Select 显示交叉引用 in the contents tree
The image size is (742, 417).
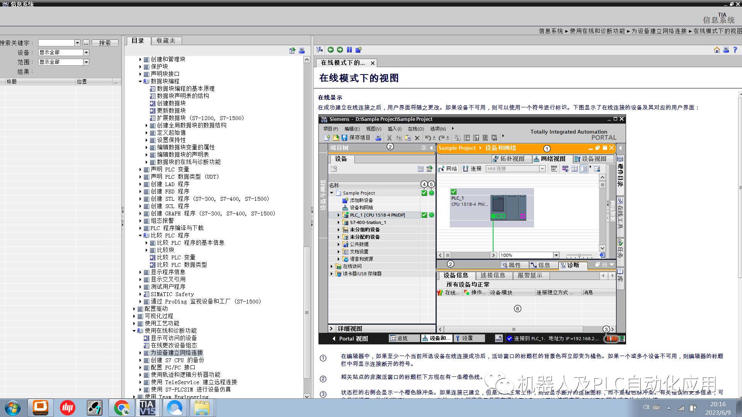click(168, 280)
